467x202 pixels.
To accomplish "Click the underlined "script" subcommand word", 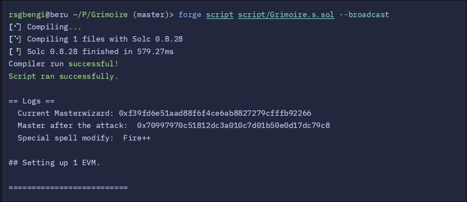I will click(x=220, y=15).
